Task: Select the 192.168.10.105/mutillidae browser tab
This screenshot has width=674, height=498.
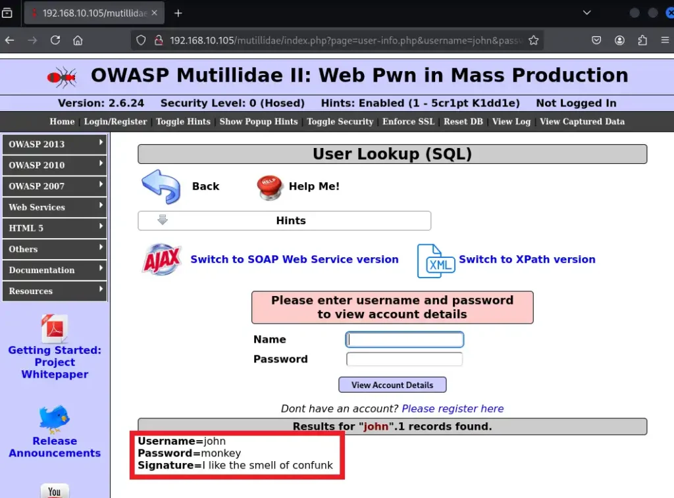Action: click(94, 13)
